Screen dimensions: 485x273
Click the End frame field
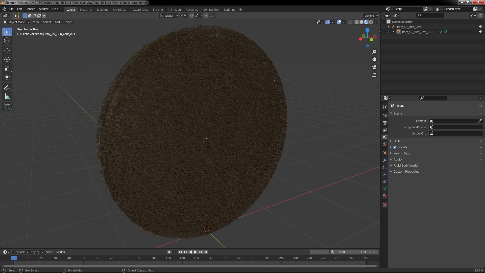pyautogui.click(x=368, y=252)
